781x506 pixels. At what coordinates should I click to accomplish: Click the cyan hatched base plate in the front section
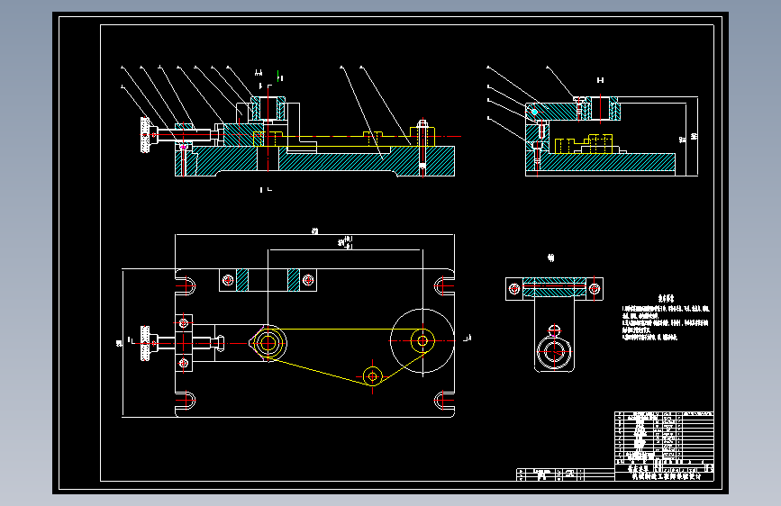point(314,161)
